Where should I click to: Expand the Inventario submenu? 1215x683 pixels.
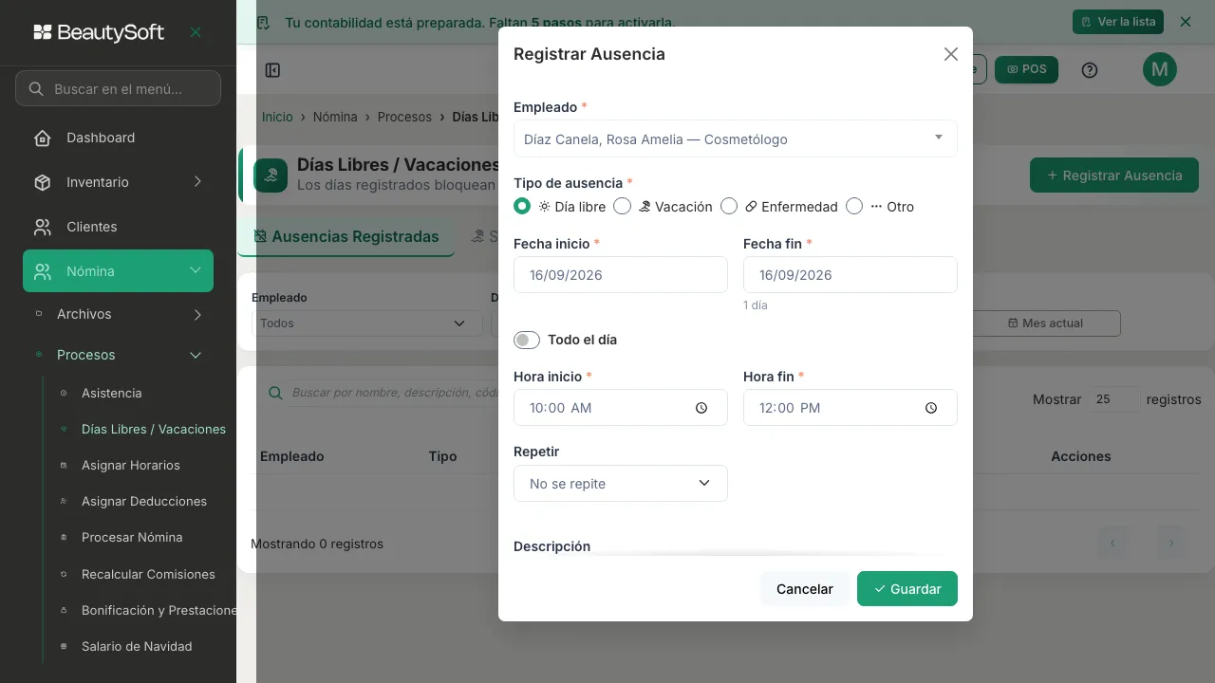click(x=197, y=182)
